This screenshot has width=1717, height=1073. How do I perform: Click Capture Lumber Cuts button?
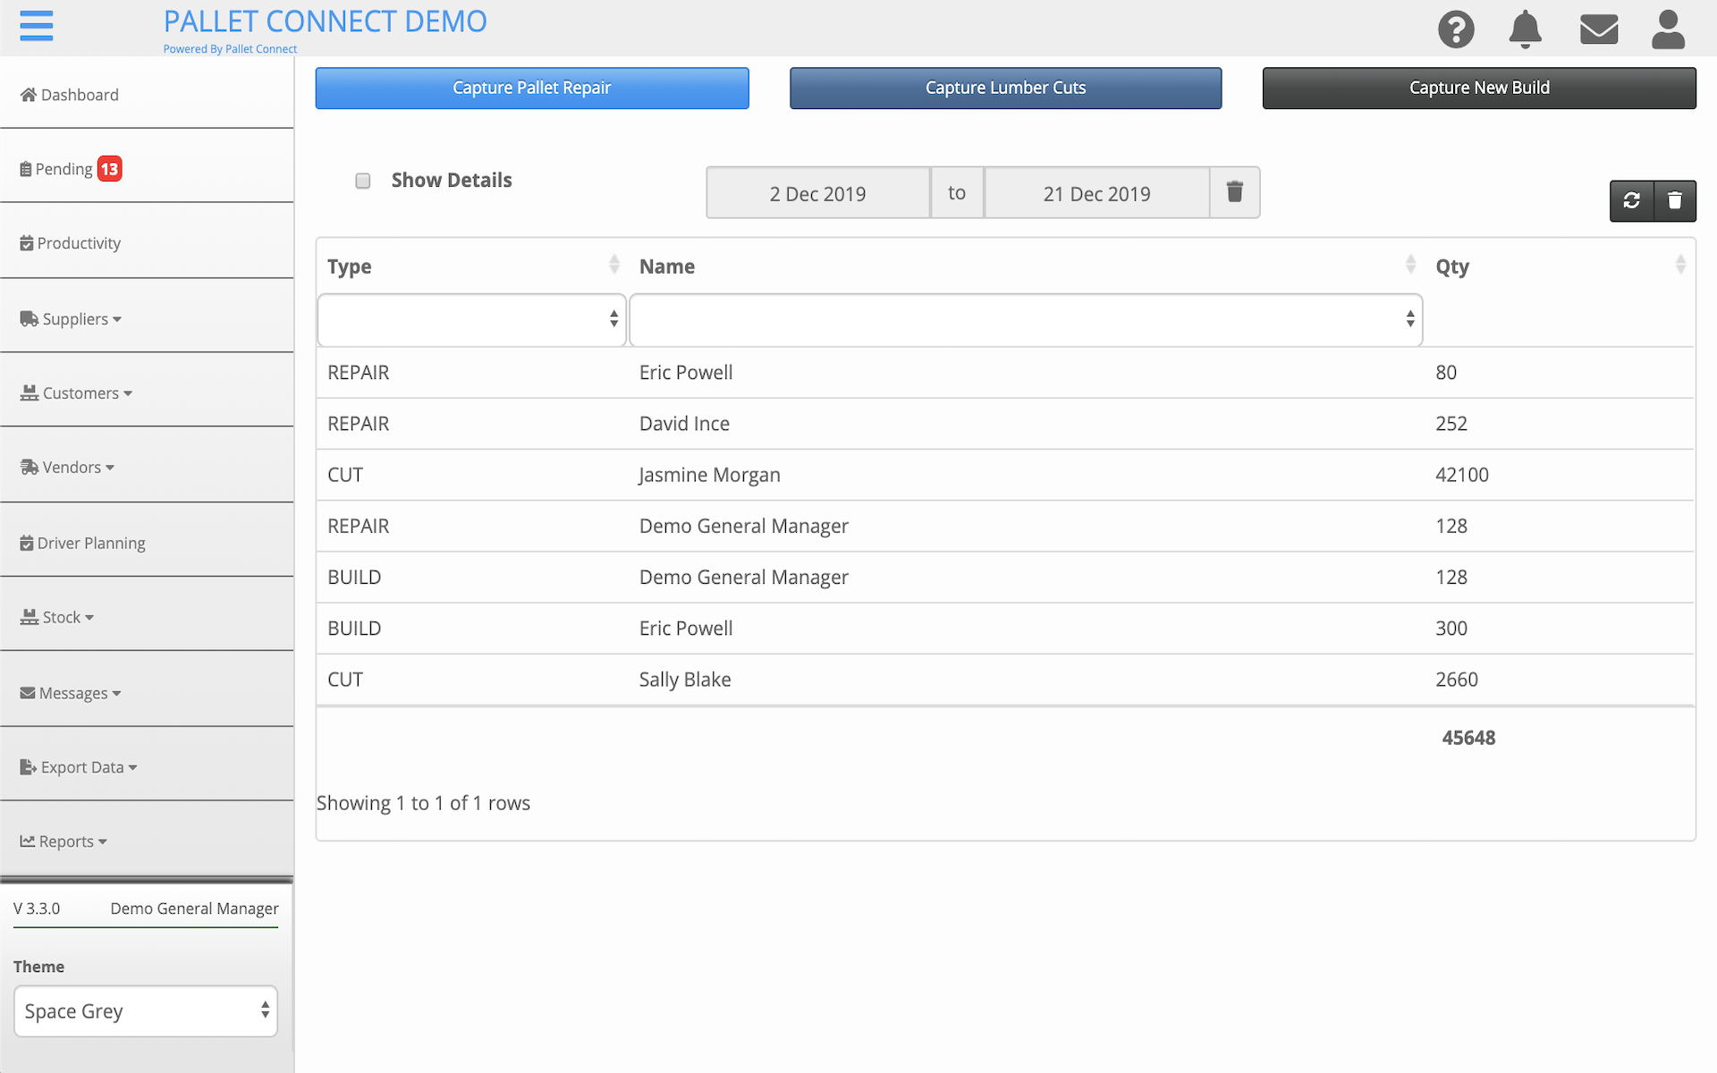pyautogui.click(x=1005, y=88)
